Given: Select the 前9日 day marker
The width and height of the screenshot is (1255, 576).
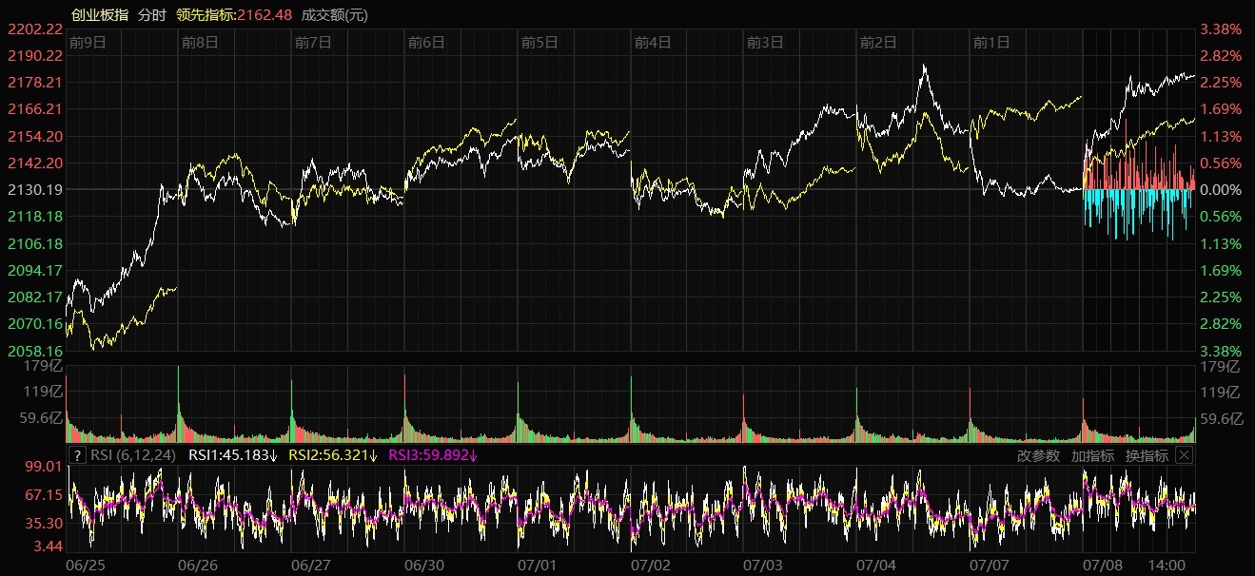Looking at the screenshot, I should [x=87, y=42].
